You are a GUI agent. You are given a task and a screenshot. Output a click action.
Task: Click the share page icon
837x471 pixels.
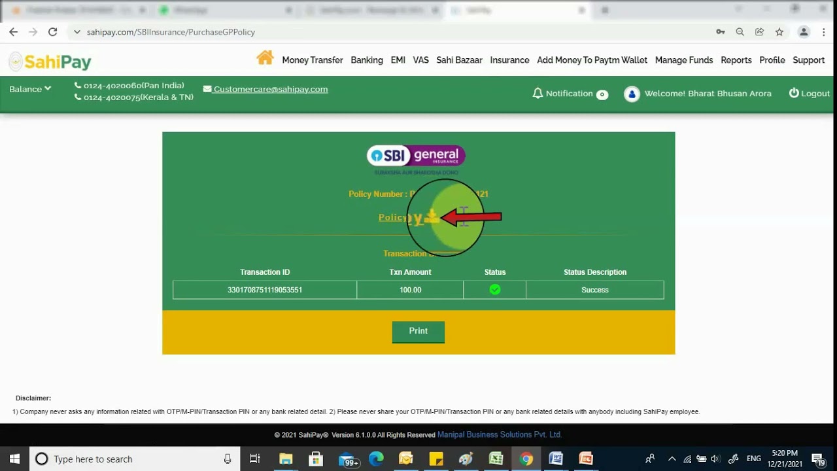click(760, 31)
